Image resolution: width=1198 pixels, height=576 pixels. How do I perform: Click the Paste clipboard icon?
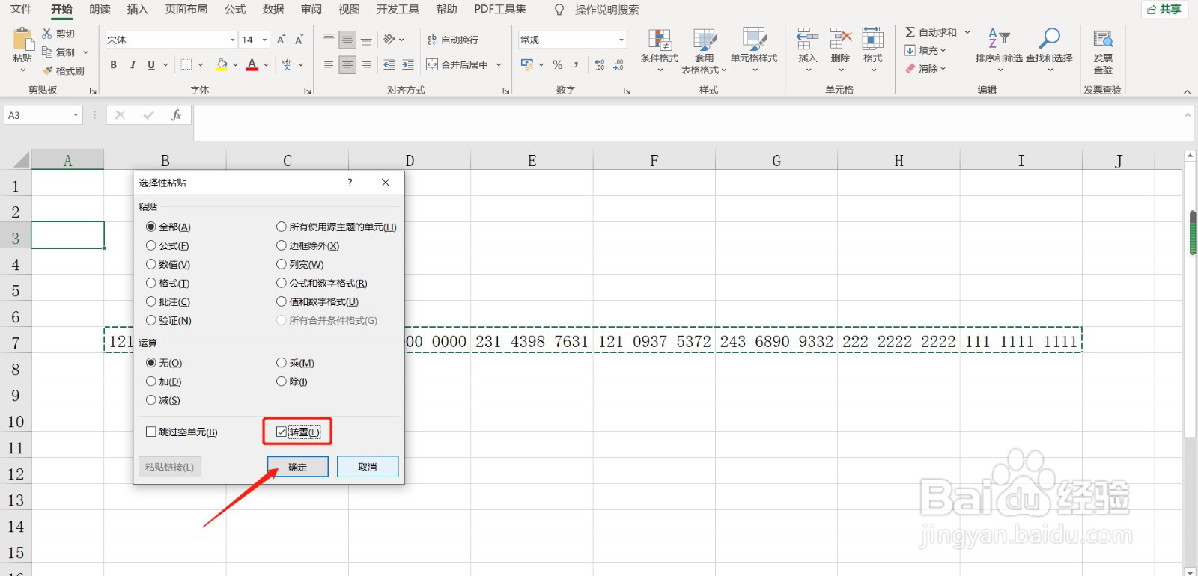pyautogui.click(x=22, y=40)
